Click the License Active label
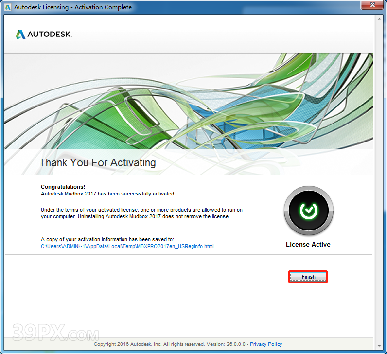This screenshot has width=387, height=354. 308,244
